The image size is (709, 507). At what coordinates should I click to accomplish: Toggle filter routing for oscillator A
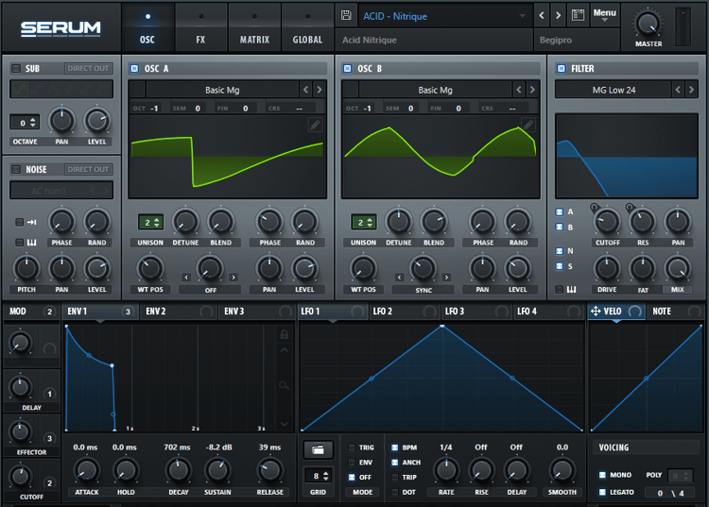click(x=560, y=211)
